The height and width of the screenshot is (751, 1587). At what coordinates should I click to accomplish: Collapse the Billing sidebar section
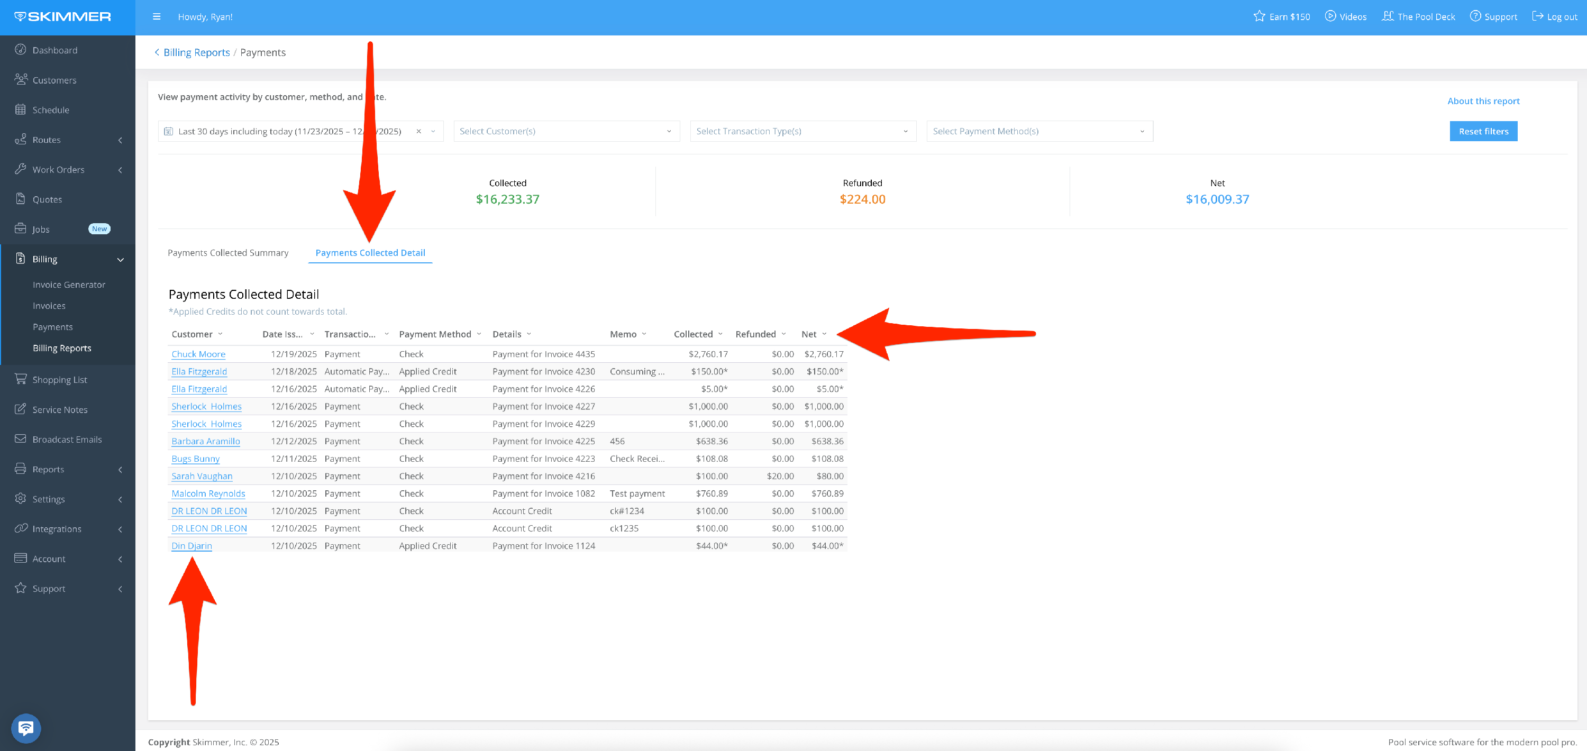[x=120, y=259]
